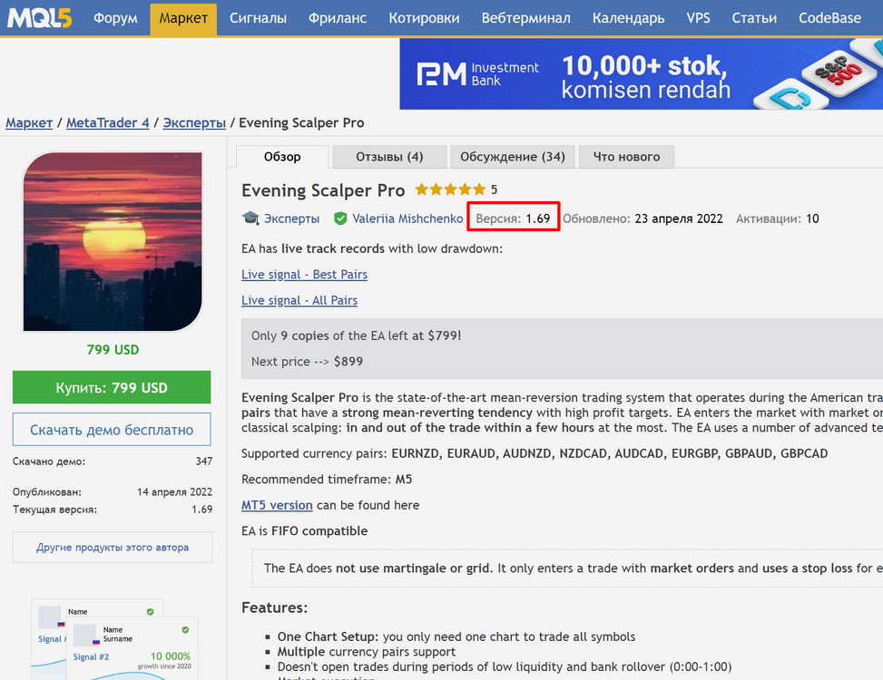
Task: Open Статьи in the navigation bar
Action: click(754, 18)
